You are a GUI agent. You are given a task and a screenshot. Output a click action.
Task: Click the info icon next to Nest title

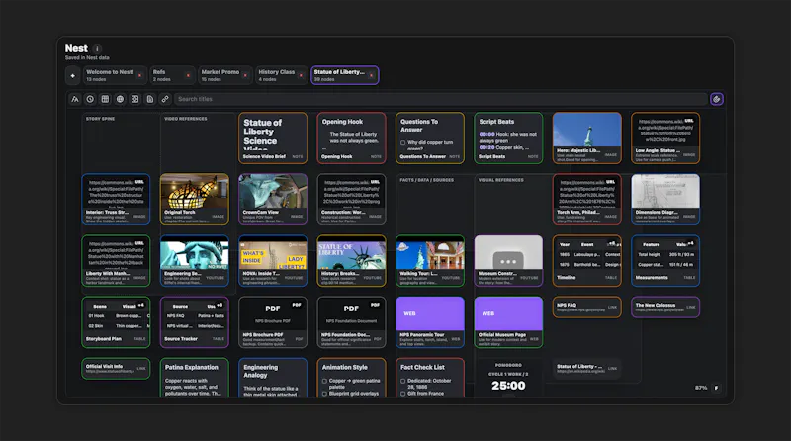click(97, 48)
